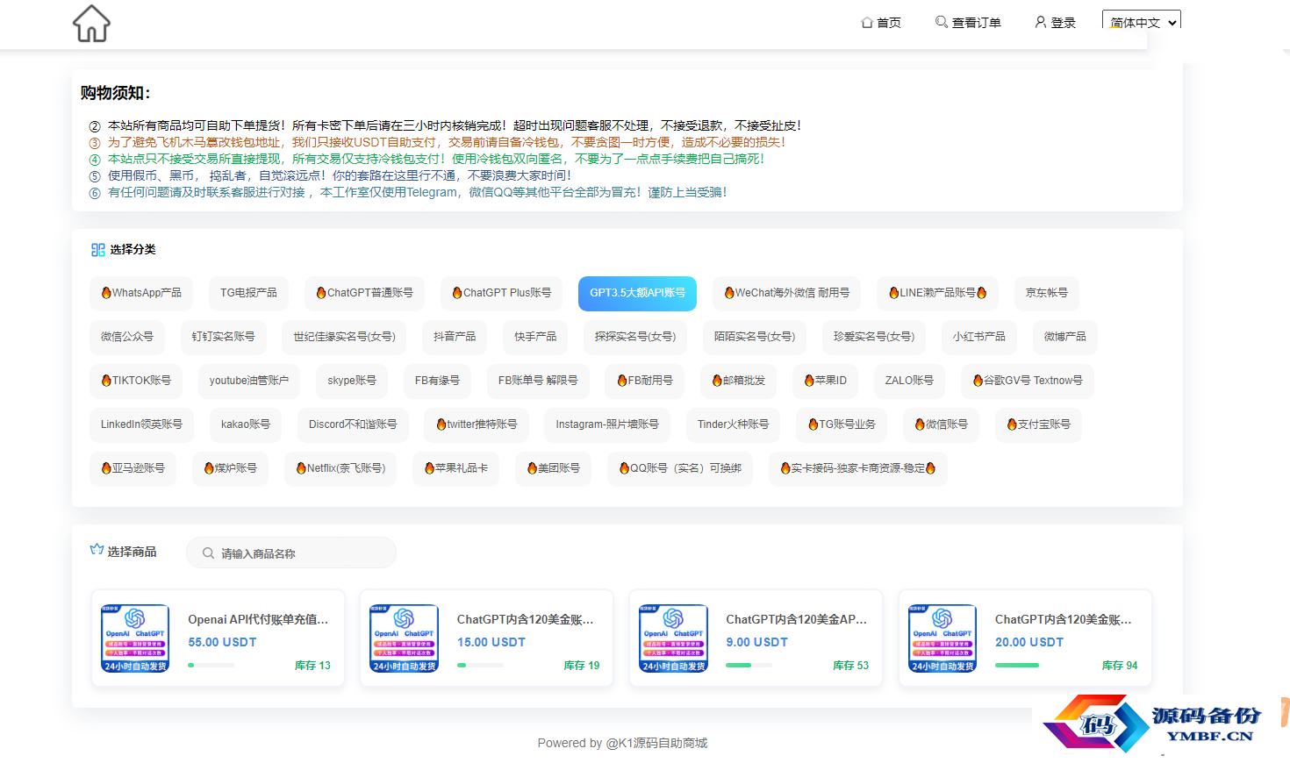
Task: Show the 支付宝账号 category
Action: click(x=1039, y=424)
